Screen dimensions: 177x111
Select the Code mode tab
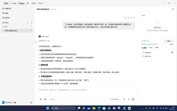click(14, 3)
